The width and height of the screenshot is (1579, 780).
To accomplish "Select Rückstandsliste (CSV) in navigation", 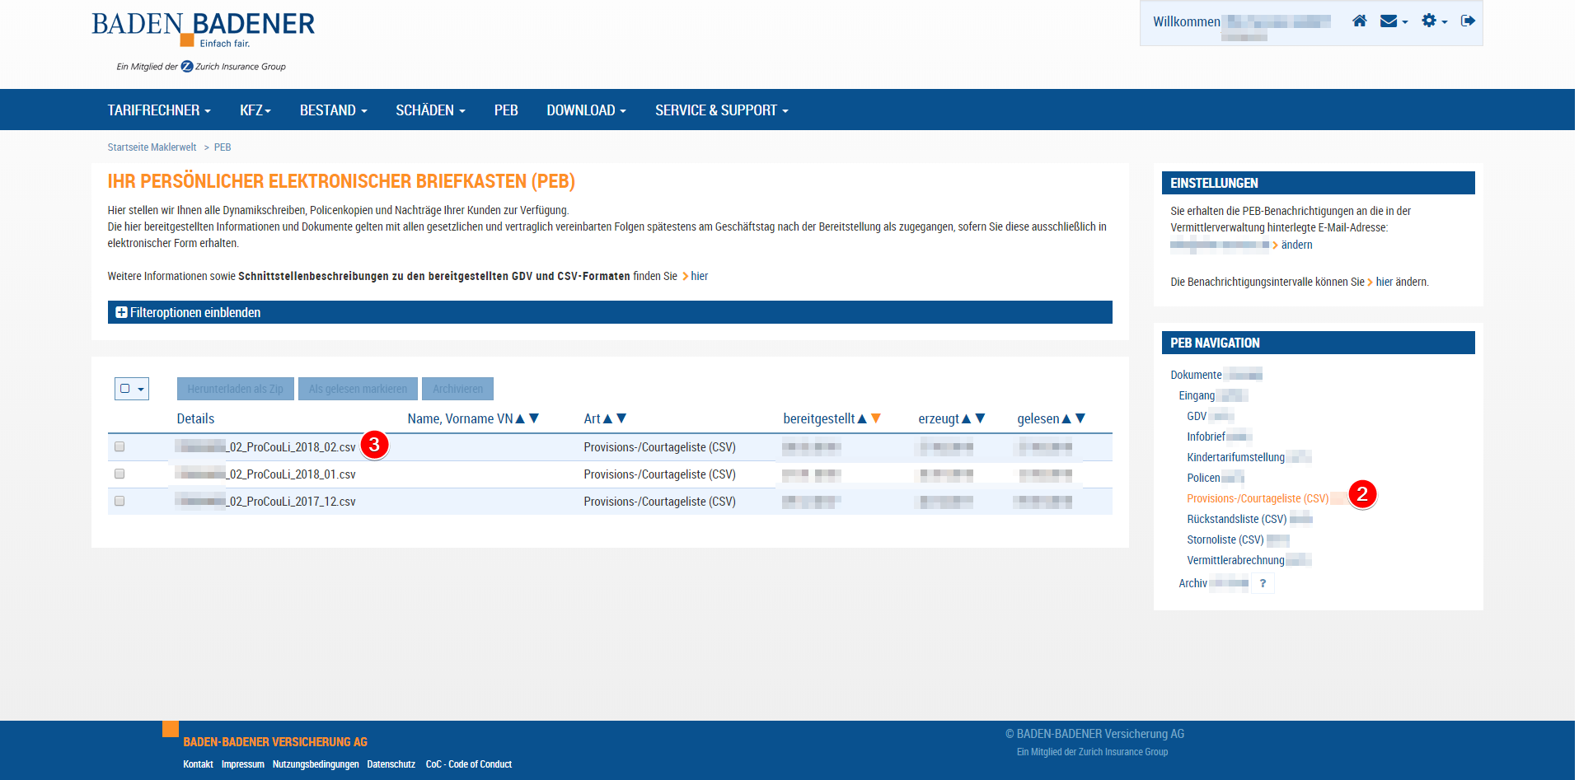I will (x=1236, y=519).
